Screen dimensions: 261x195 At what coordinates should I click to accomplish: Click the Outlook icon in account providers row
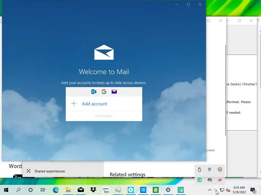[x=94, y=91]
